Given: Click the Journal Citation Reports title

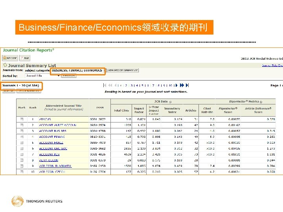Looking at the screenshot, I should [28, 50].
